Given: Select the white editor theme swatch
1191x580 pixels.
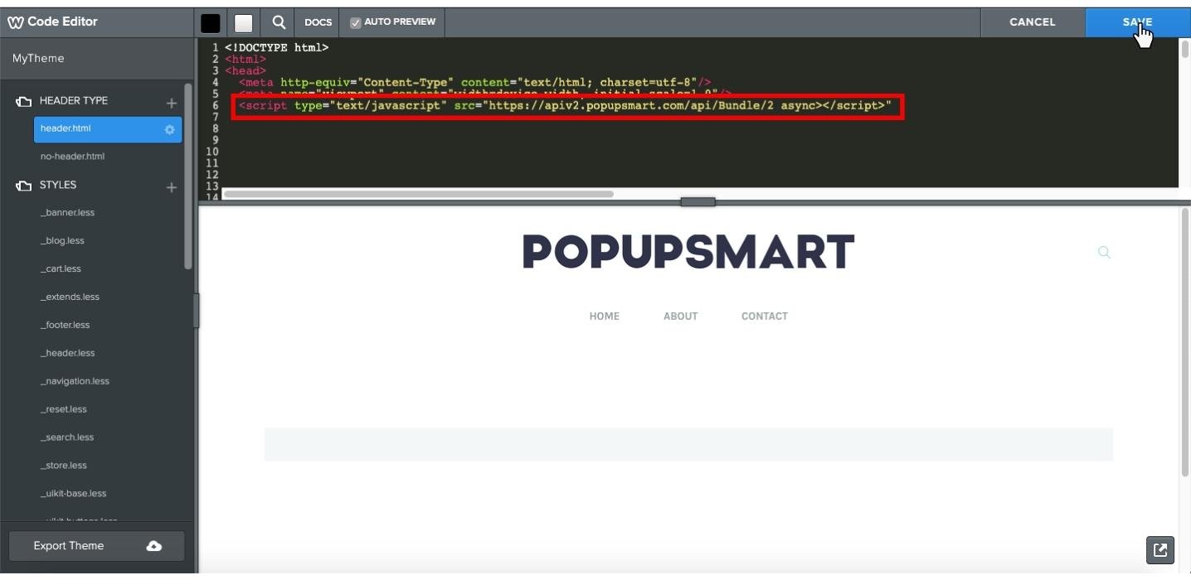Looking at the screenshot, I should coord(243,22).
